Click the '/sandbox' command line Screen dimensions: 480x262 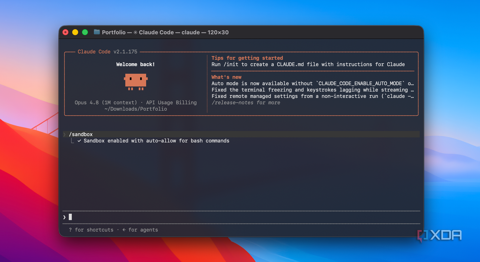click(x=241, y=134)
